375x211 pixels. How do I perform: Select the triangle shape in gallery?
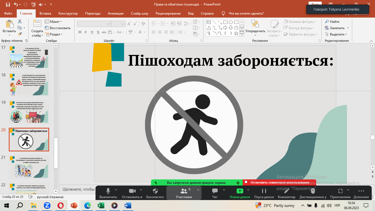click(209, 28)
